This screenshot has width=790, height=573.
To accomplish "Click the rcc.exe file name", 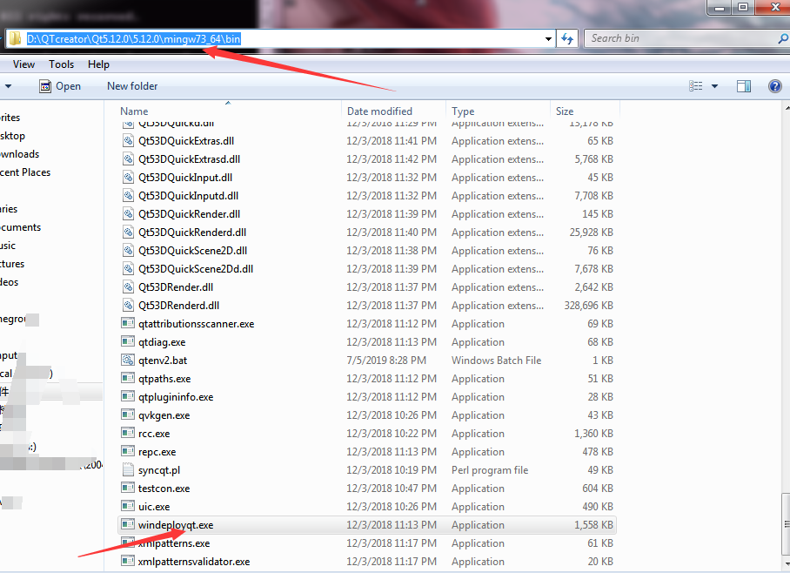I will click(x=154, y=434).
